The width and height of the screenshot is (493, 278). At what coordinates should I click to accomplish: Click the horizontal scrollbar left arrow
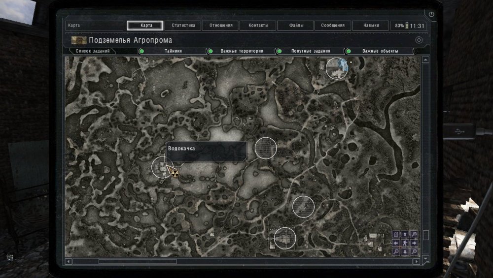[68, 261]
